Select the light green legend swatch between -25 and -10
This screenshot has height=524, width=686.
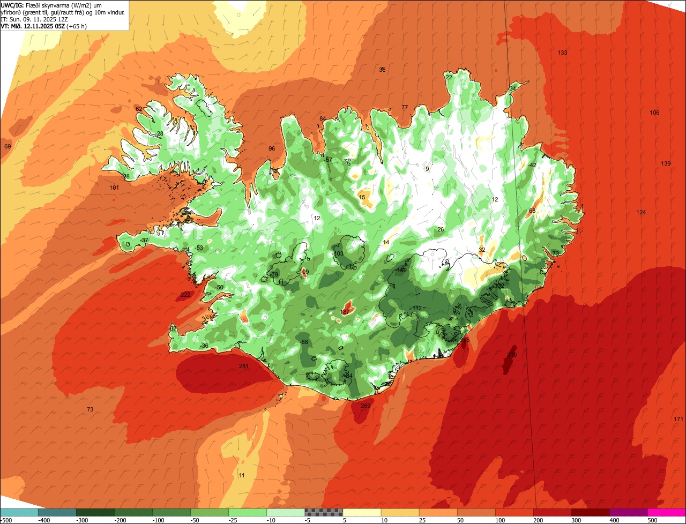click(247, 512)
